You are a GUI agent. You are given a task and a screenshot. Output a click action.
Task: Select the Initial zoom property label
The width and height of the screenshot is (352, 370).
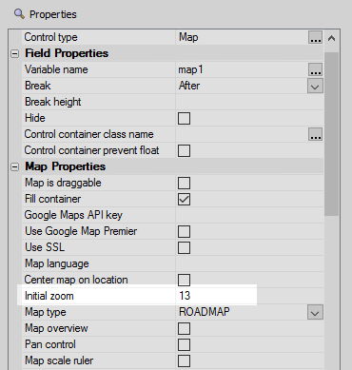tap(49, 296)
